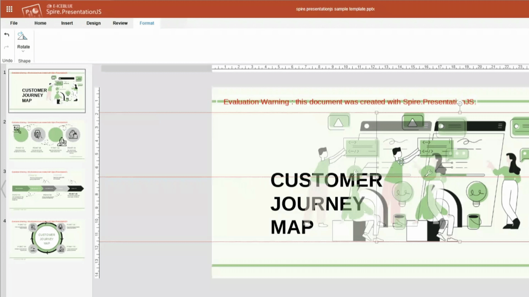Collapse the slide panel with left-edge chevron
The width and height of the screenshot is (529, 297).
3,189
